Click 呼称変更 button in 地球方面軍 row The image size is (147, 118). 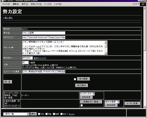tap(111, 105)
